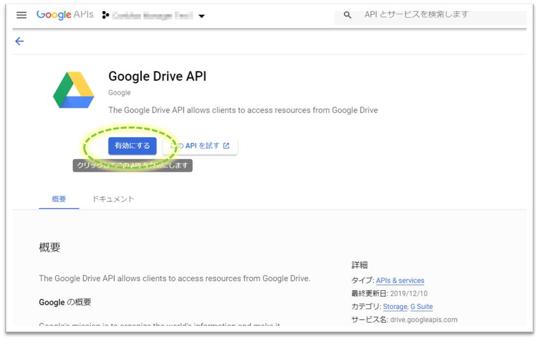539x340 pixels.
Task: Focus the API とサービスを検索 search field
Action: 438,15
